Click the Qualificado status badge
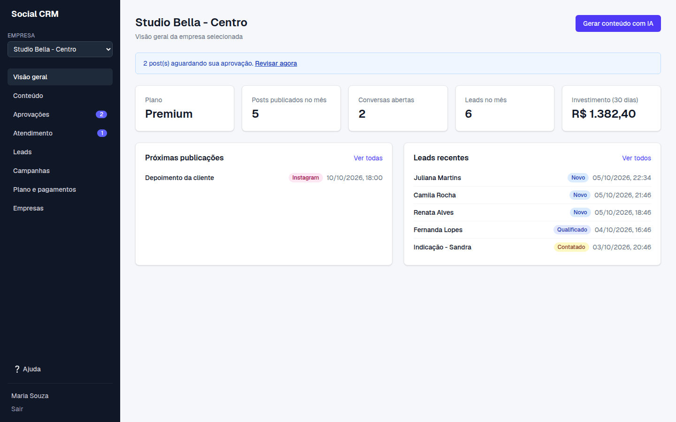Viewport: 676px width, 422px height. coord(572,230)
